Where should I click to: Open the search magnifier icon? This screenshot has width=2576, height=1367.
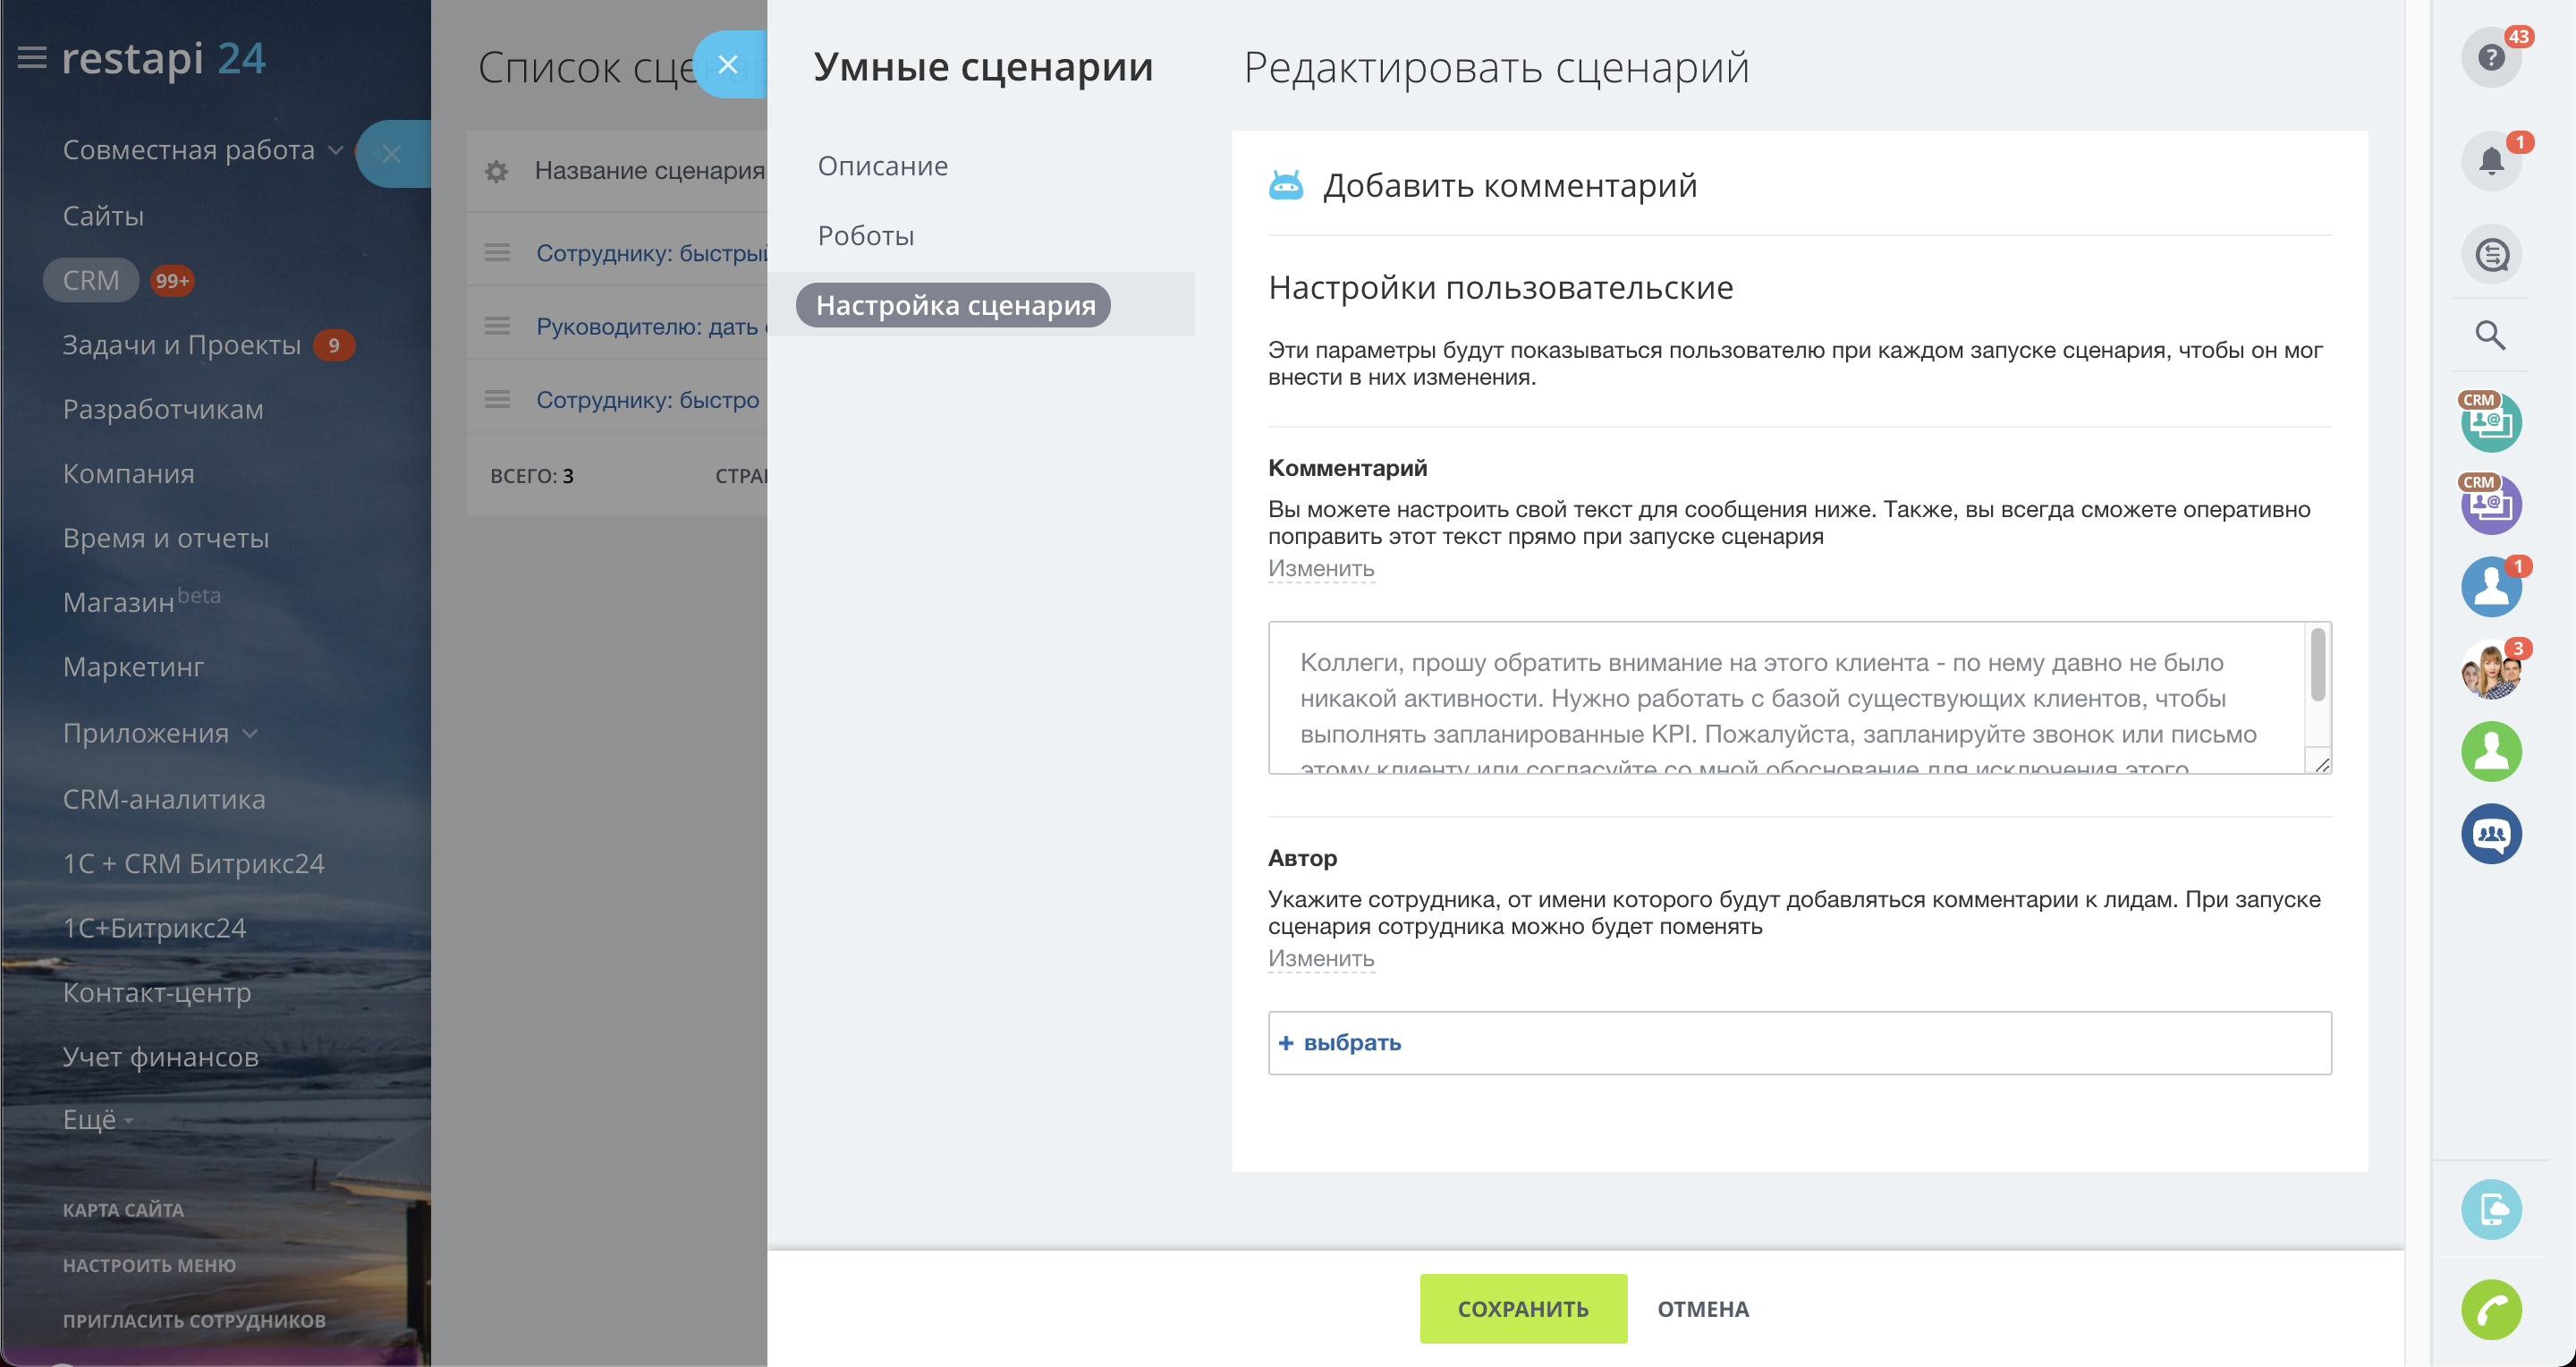(2490, 335)
